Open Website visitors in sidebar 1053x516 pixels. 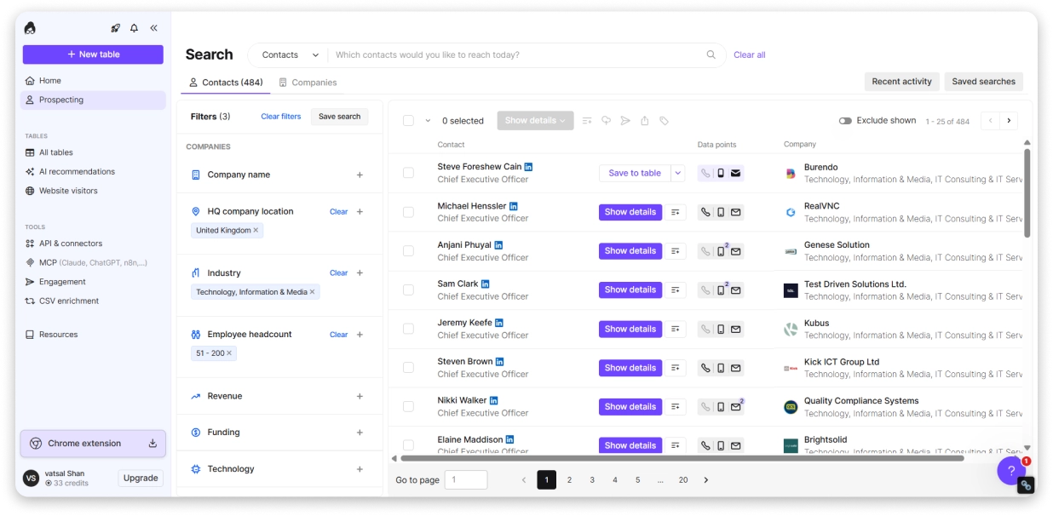[x=93, y=191]
